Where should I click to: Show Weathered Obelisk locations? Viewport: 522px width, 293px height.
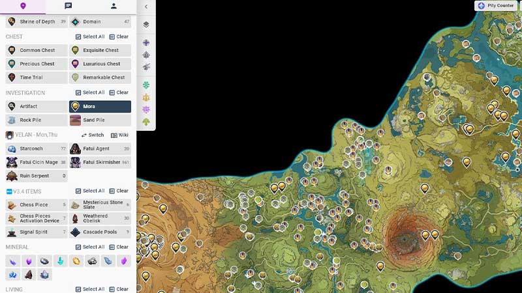100,218
